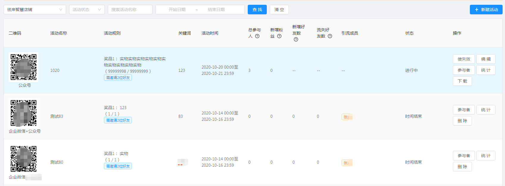
Task: Click help icon beside 流失好友数 header
Action: point(330,36)
